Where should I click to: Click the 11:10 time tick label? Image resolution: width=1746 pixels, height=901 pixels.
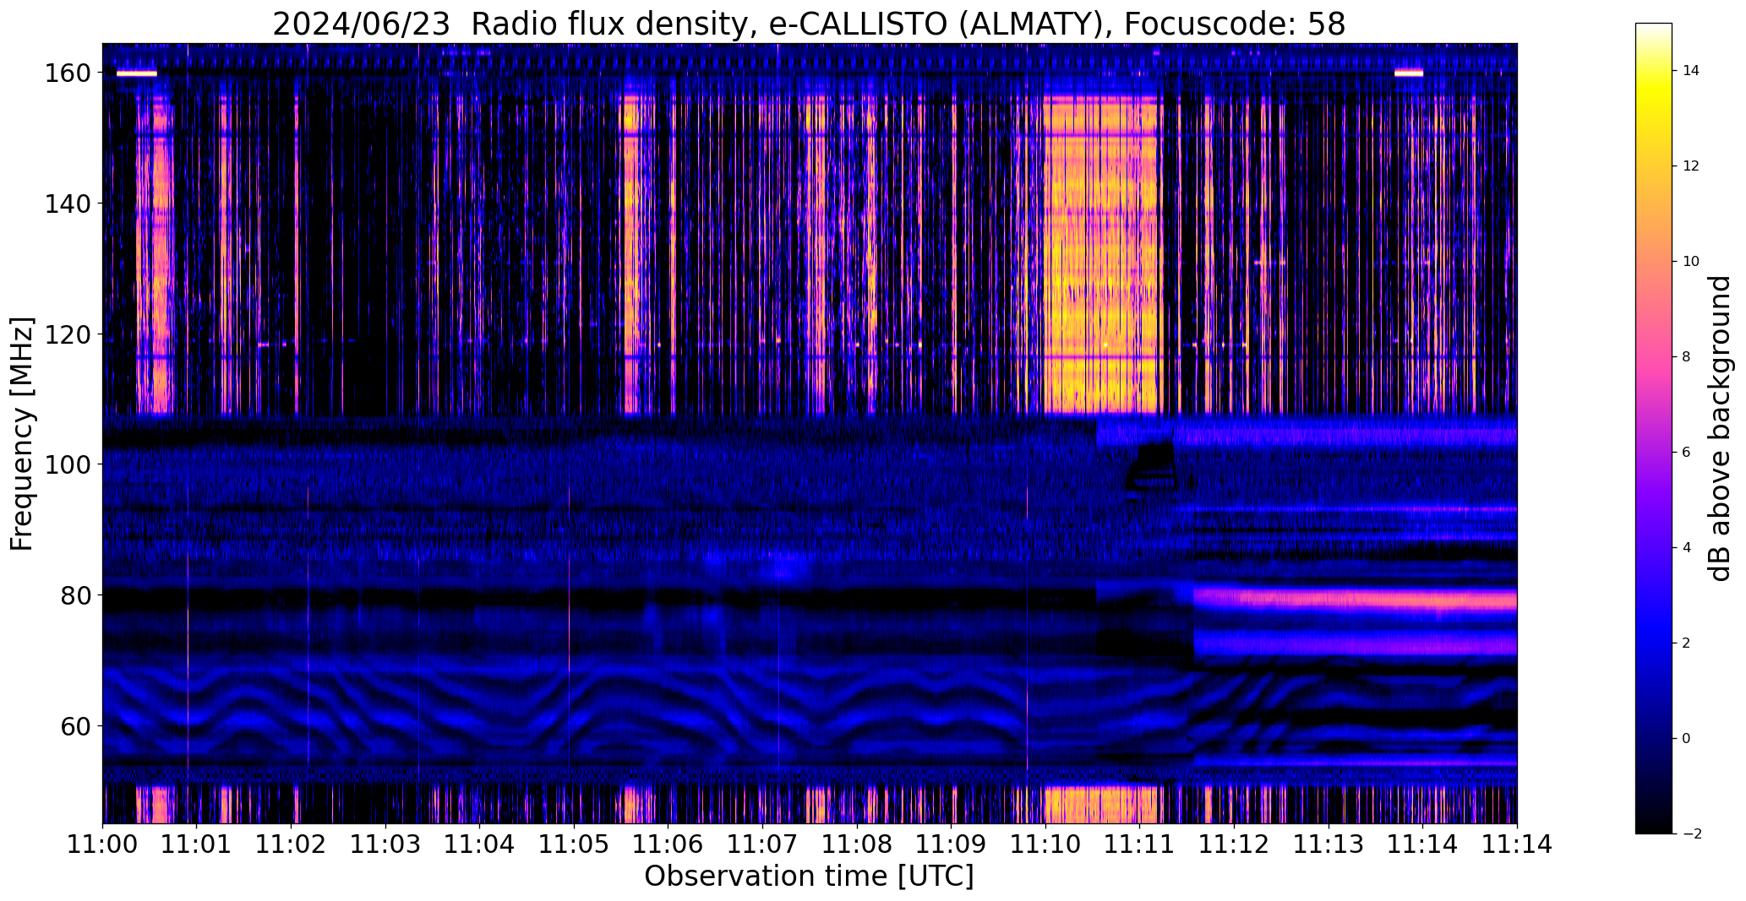coord(1045,844)
